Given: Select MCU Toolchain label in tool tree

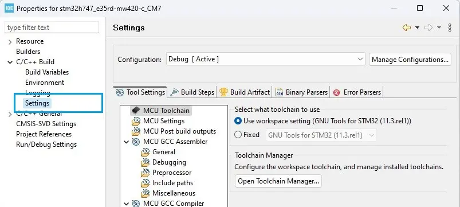Looking at the screenshot, I should pos(166,111).
